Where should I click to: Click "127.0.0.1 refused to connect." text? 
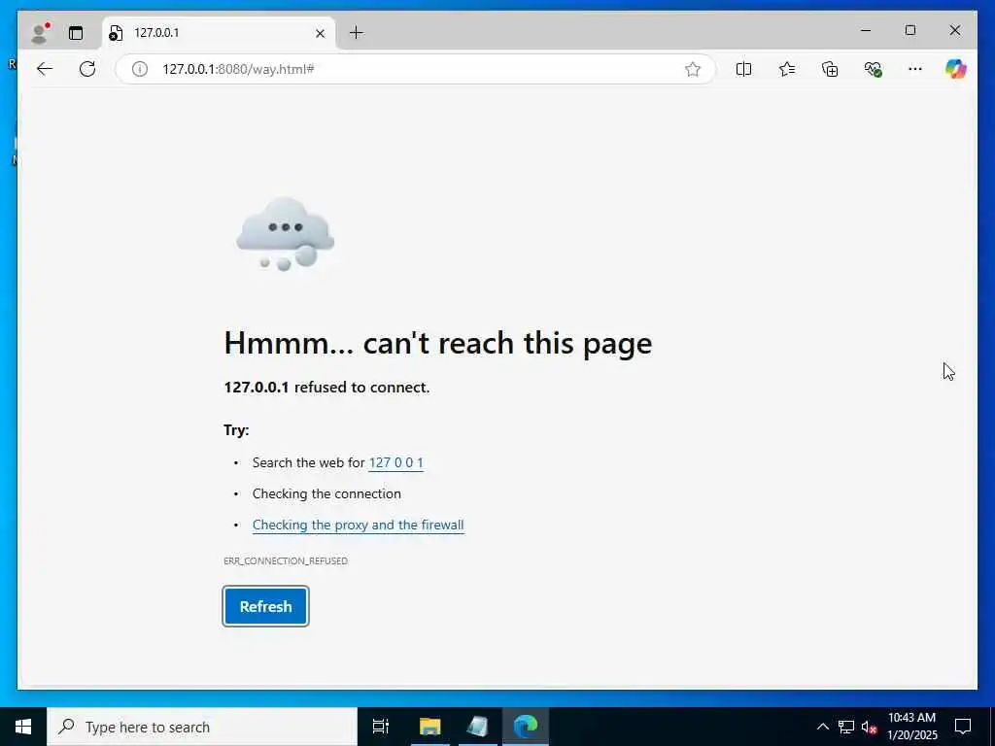[x=326, y=387]
